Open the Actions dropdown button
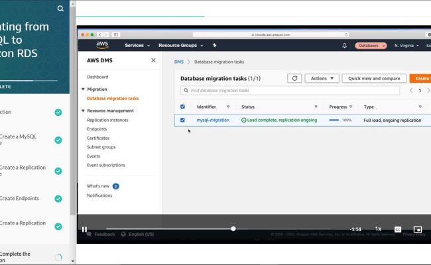The height and width of the screenshot is (265, 431). [x=322, y=78]
